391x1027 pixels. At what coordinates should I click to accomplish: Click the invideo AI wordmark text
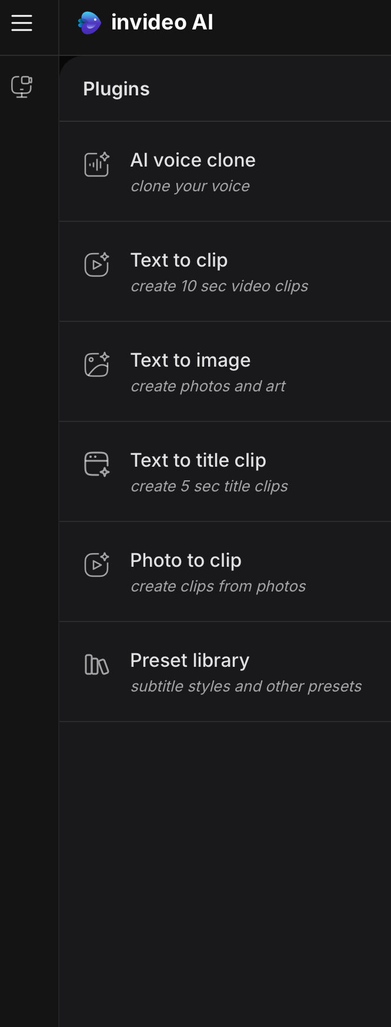coord(162,22)
